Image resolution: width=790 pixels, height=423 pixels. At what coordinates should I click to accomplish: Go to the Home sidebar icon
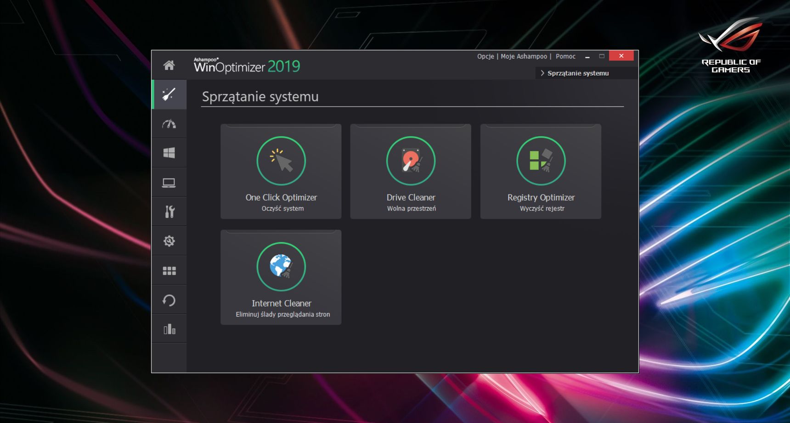click(x=169, y=65)
